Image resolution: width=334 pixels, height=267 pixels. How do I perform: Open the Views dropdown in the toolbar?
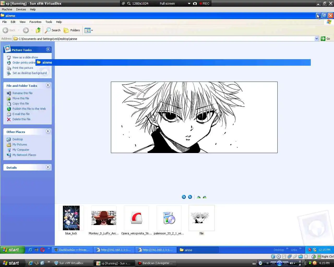89,30
